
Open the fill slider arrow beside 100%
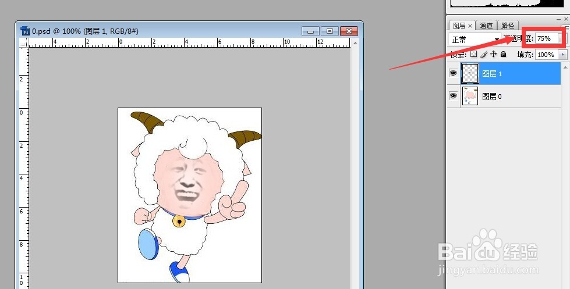click(563, 55)
